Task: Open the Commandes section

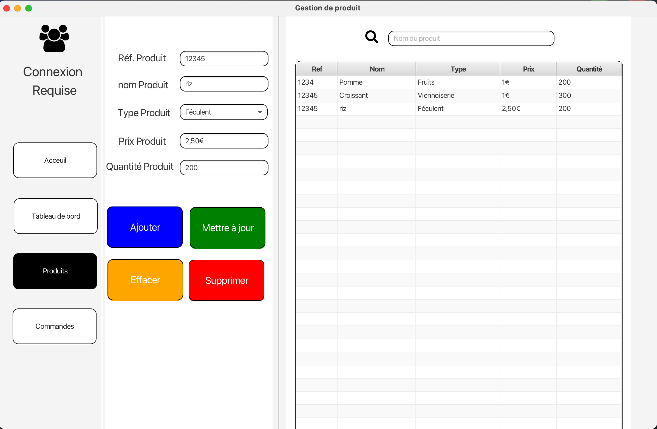Action: [x=55, y=326]
